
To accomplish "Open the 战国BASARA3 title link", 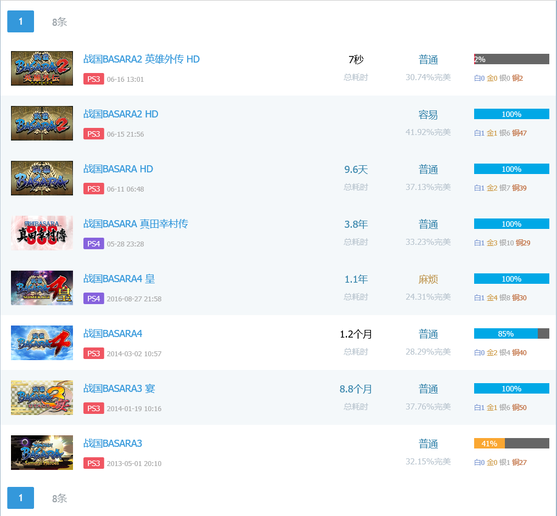I will pos(112,444).
